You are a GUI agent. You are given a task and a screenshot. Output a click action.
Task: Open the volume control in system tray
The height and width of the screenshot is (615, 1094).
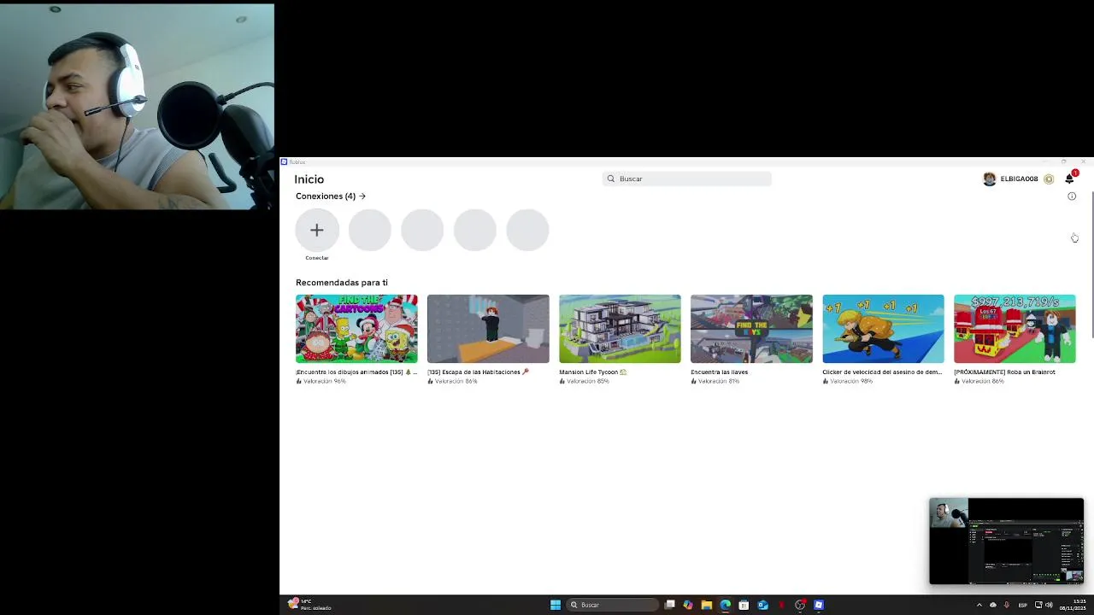[1049, 605]
